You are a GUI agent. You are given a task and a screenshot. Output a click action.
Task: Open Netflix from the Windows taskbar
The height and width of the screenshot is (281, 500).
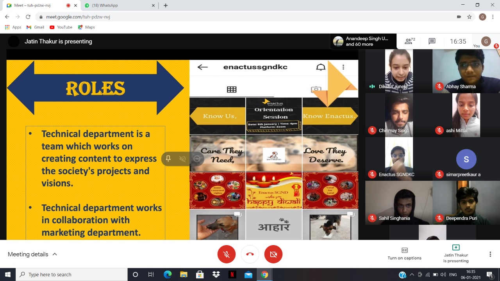pos(232,274)
